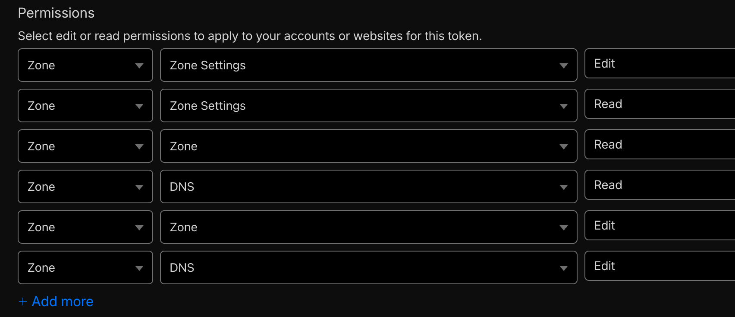
Task: Open DNS permission dropdown paired with Edit
Action: 368,267
